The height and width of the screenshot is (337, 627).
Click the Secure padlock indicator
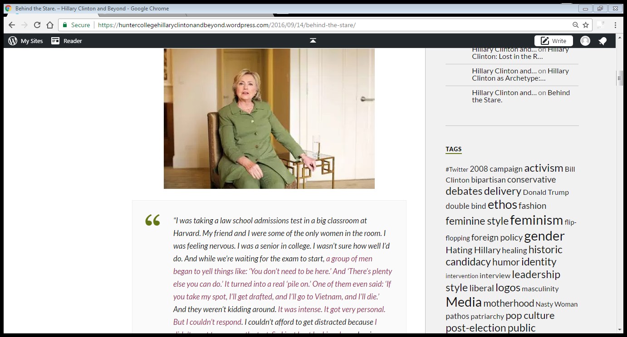[x=76, y=25]
